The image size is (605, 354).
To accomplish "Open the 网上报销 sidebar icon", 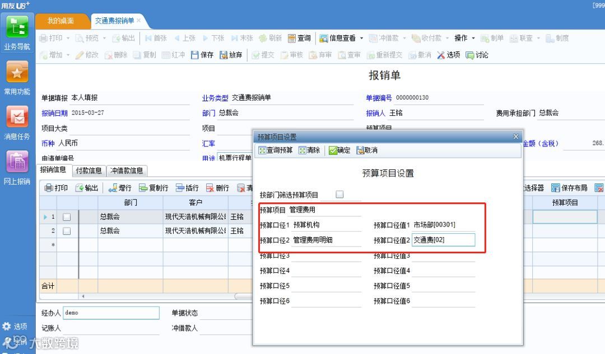I will pyautogui.click(x=17, y=162).
